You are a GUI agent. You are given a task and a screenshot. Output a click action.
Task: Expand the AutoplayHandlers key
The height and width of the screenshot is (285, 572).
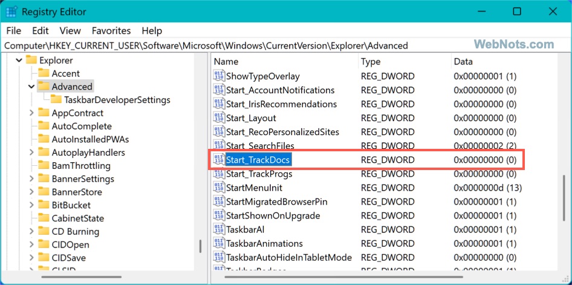pyautogui.click(x=31, y=152)
